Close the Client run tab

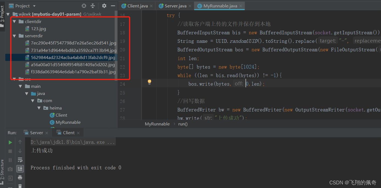[78, 133]
